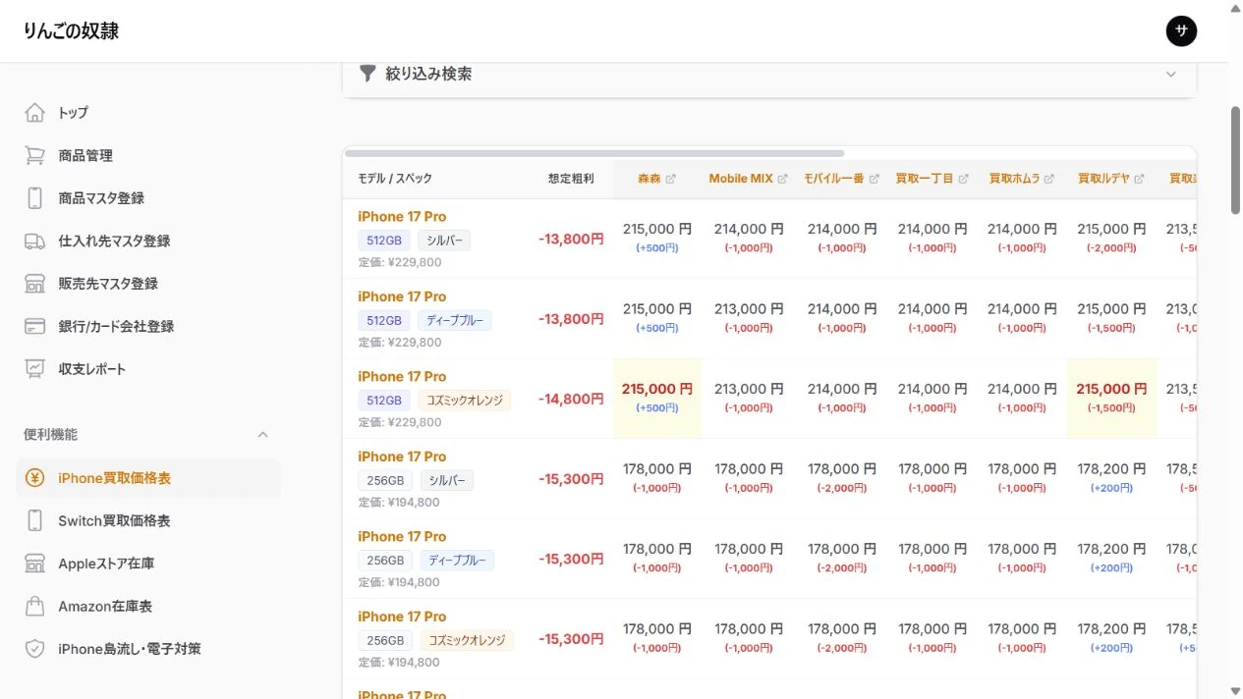This screenshot has width=1243, height=699.
Task: Click highlighted 森森 215,000 円 in コズミックオレンジ row
Action: pos(657,389)
